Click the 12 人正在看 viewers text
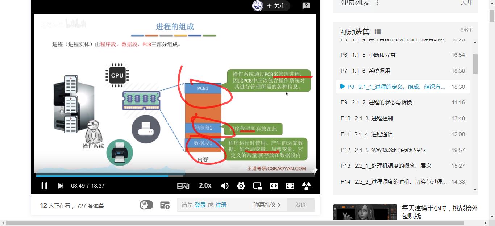The width and height of the screenshot is (495, 226). tap(57, 206)
